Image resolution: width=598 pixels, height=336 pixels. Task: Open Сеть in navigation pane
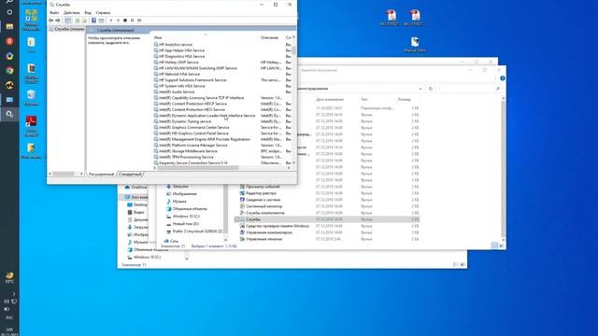pos(171,241)
